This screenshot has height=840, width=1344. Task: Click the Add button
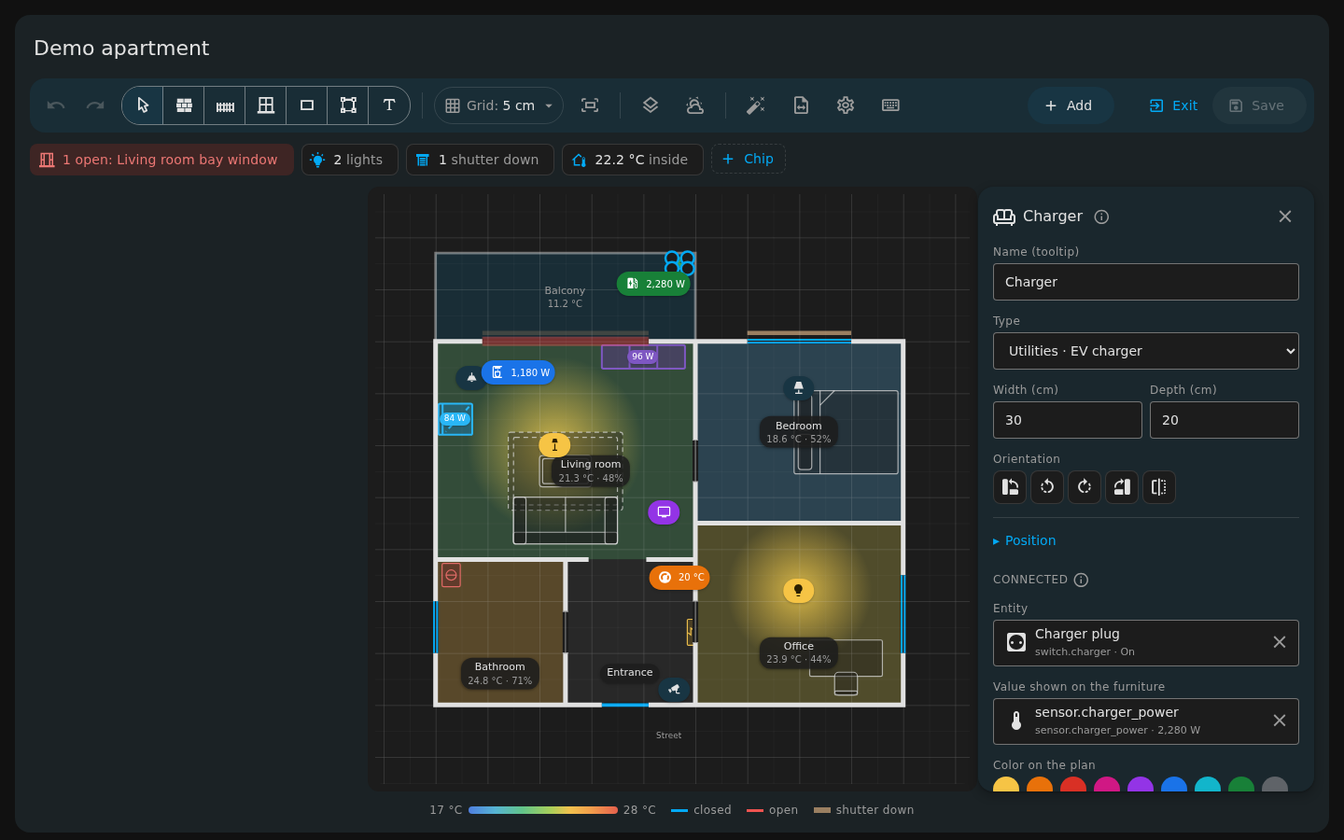[1070, 105]
